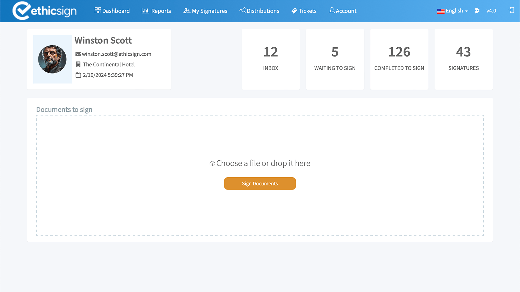Click the flag icon next to v4.0

click(477, 11)
